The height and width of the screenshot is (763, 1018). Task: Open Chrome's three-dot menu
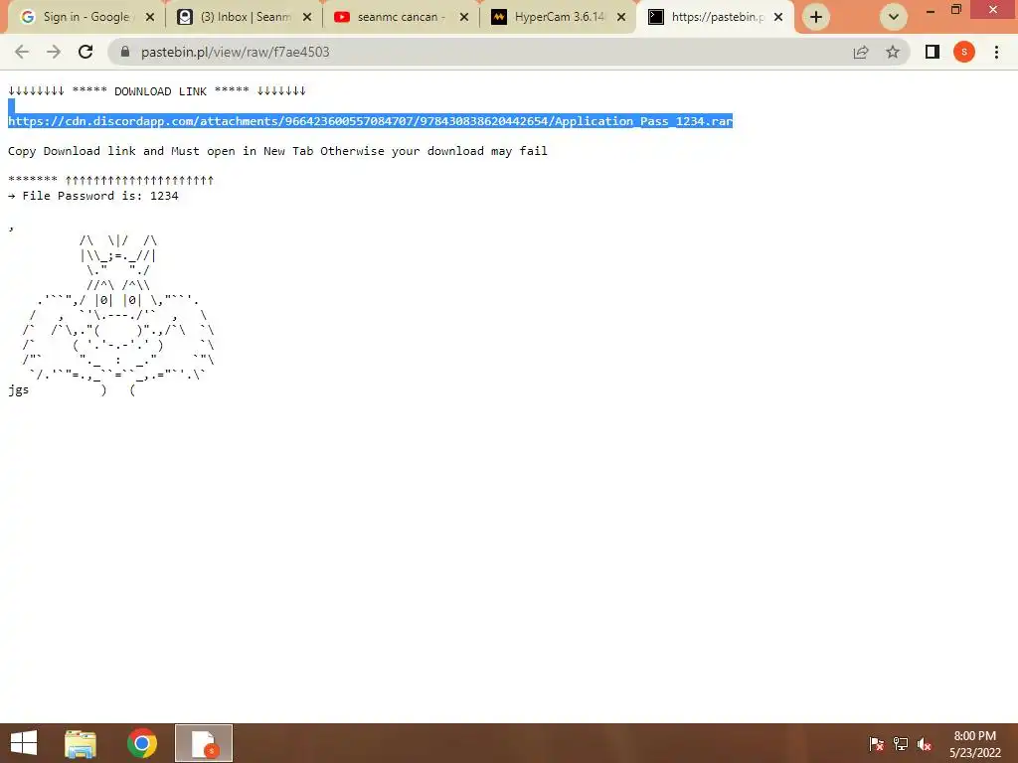[996, 52]
